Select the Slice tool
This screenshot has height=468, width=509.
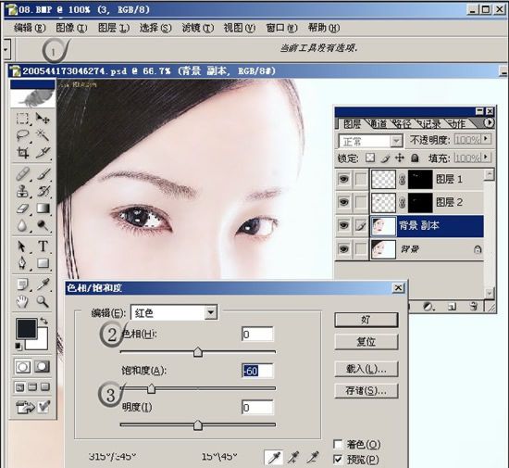pyautogui.click(x=43, y=152)
